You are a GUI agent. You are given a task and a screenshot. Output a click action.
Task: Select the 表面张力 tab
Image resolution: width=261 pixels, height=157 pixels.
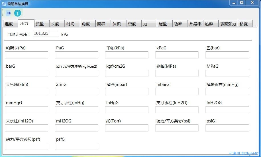point(228,24)
